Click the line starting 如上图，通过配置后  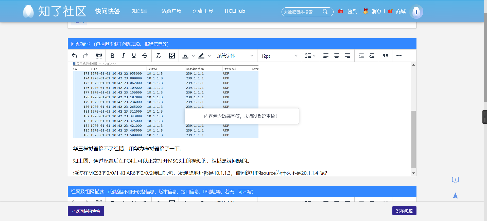point(162,161)
